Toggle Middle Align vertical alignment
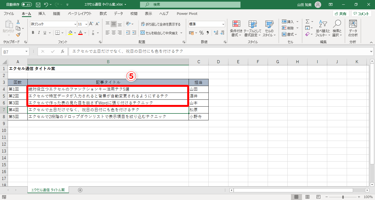The image size is (375, 200). (x=114, y=24)
